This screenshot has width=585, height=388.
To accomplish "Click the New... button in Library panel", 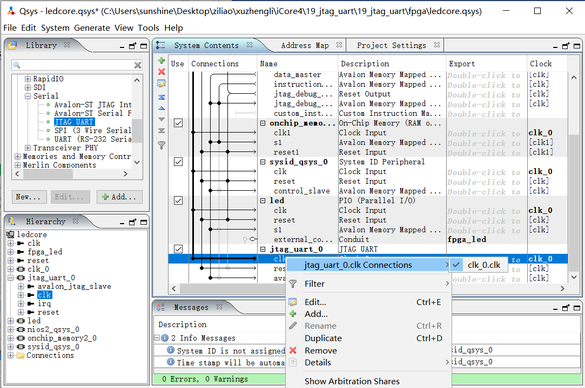I will click(x=29, y=197).
